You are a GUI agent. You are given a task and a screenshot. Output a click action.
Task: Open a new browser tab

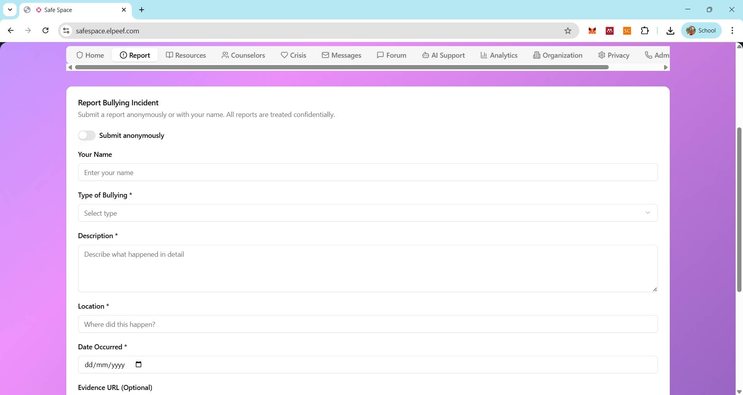point(142,10)
